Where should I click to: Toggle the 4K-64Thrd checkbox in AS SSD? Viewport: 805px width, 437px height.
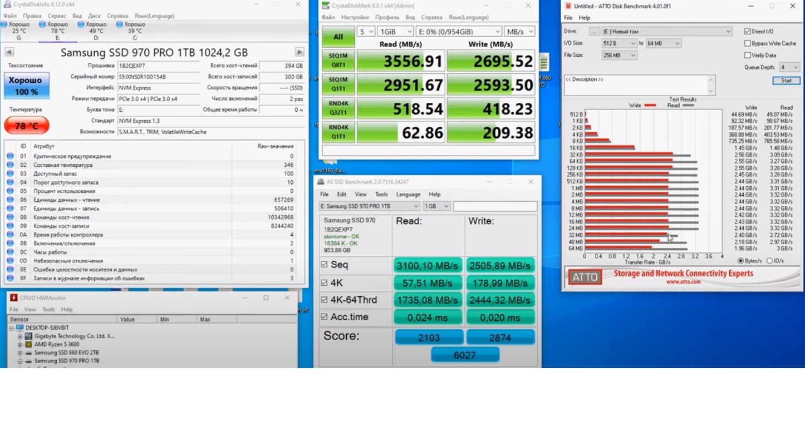click(324, 300)
